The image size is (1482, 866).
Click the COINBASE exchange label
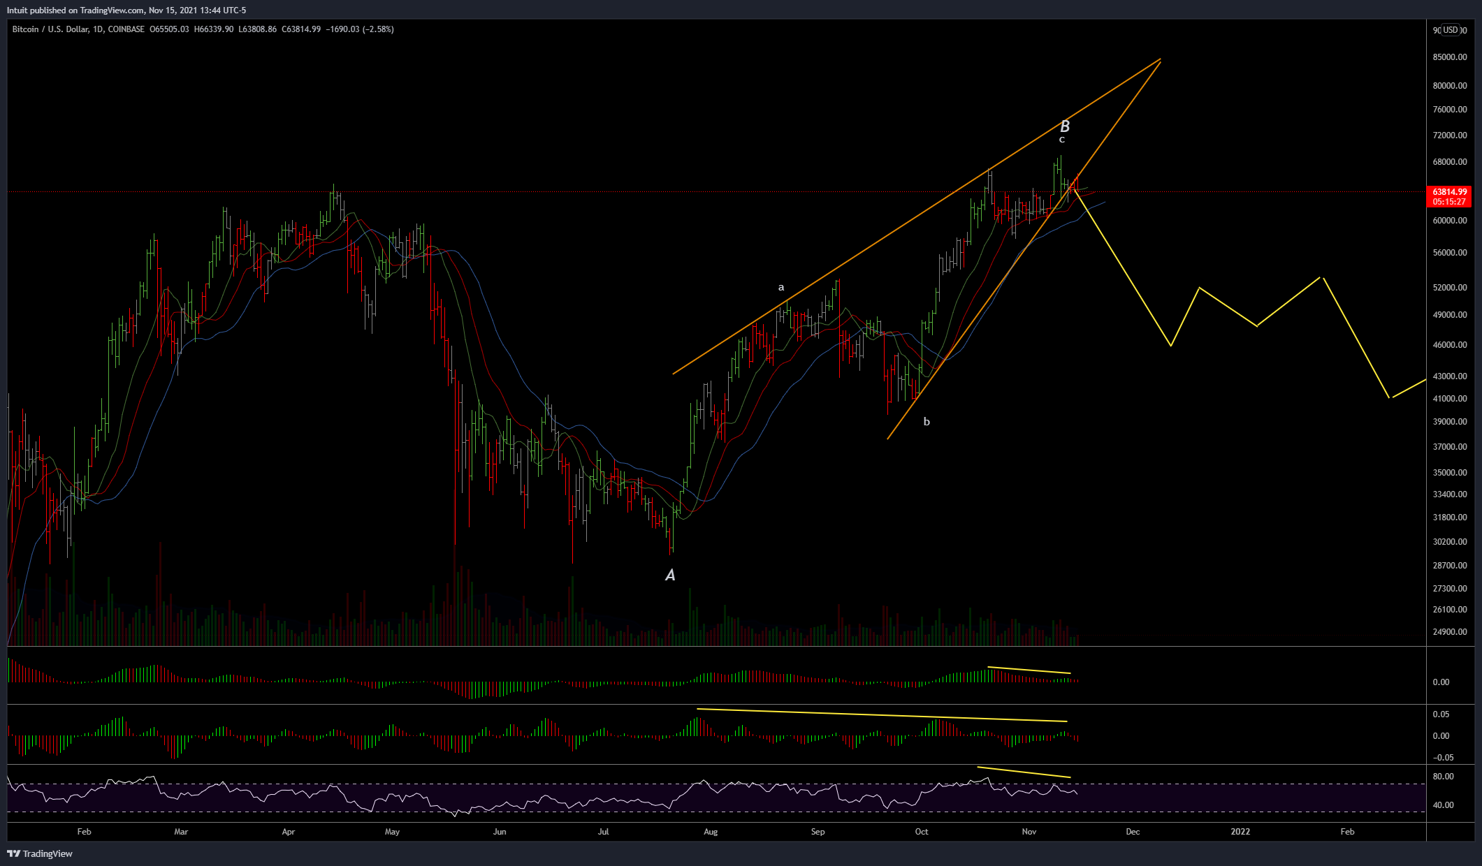[126, 29]
